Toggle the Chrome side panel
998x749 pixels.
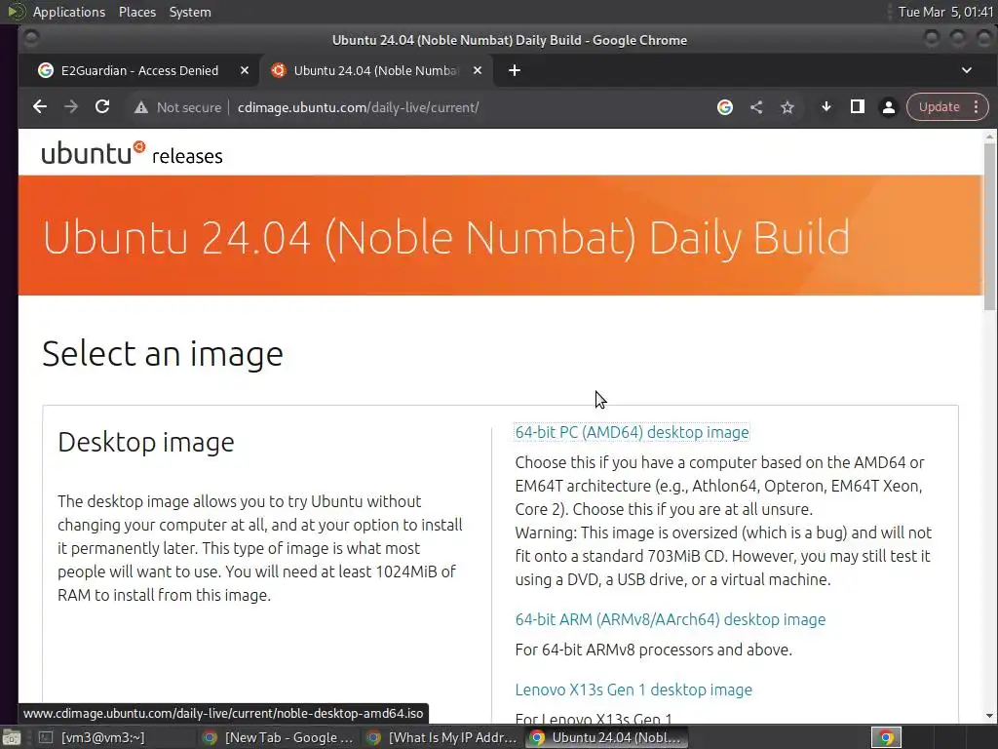(858, 107)
